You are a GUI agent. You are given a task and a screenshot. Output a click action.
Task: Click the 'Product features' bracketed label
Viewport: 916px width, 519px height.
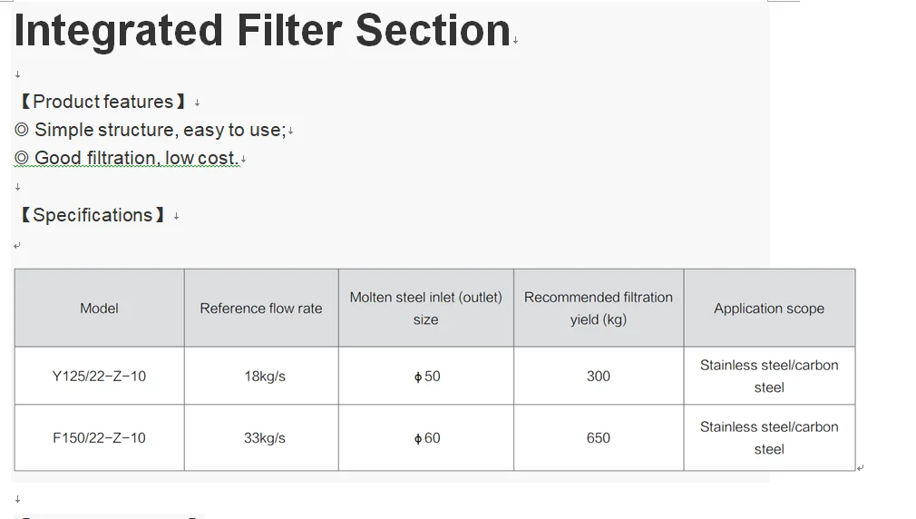102,102
